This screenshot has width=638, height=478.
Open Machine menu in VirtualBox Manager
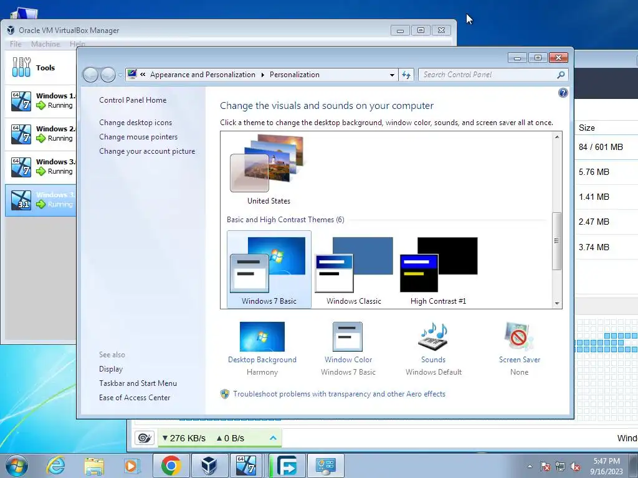45,44
